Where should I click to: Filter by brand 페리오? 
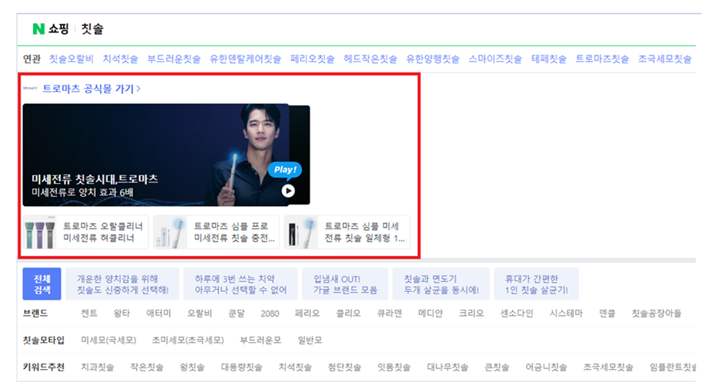[307, 314]
